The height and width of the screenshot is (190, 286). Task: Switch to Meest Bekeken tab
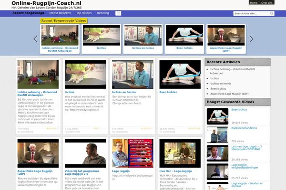pyautogui.click(x=60, y=13)
